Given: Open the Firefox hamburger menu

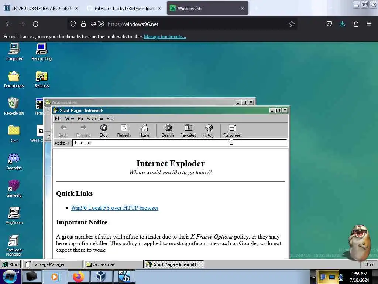Looking at the screenshot, I should click(369, 24).
